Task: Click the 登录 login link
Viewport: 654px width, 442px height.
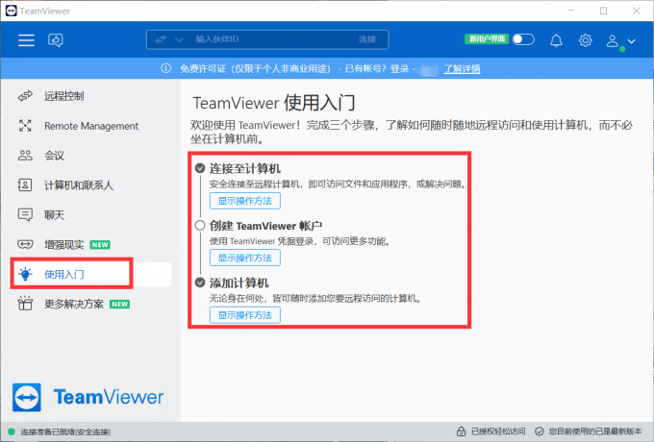Action: point(399,69)
